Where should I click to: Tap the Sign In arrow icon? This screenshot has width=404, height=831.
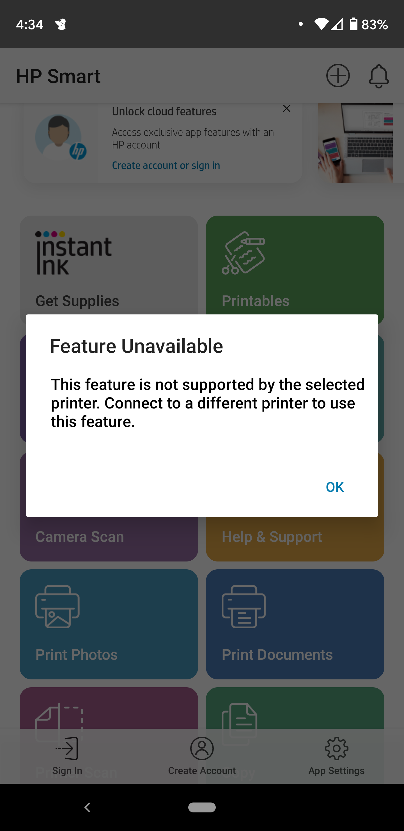click(x=67, y=748)
